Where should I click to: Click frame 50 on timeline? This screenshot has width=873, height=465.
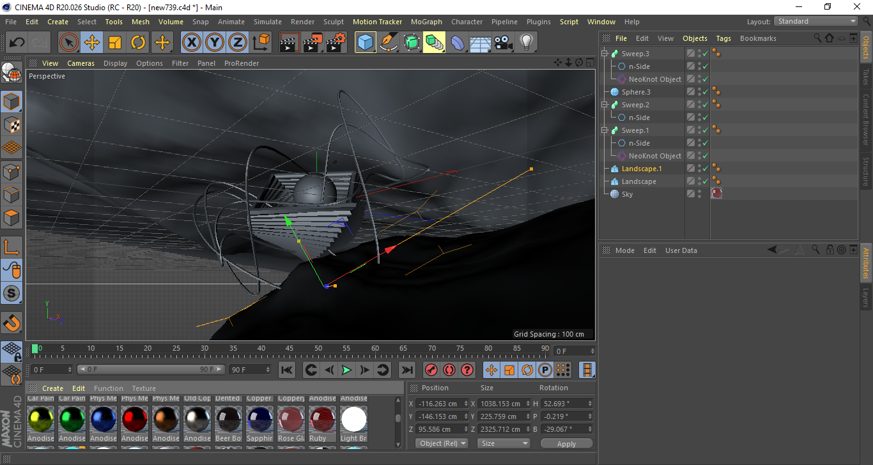(318, 349)
